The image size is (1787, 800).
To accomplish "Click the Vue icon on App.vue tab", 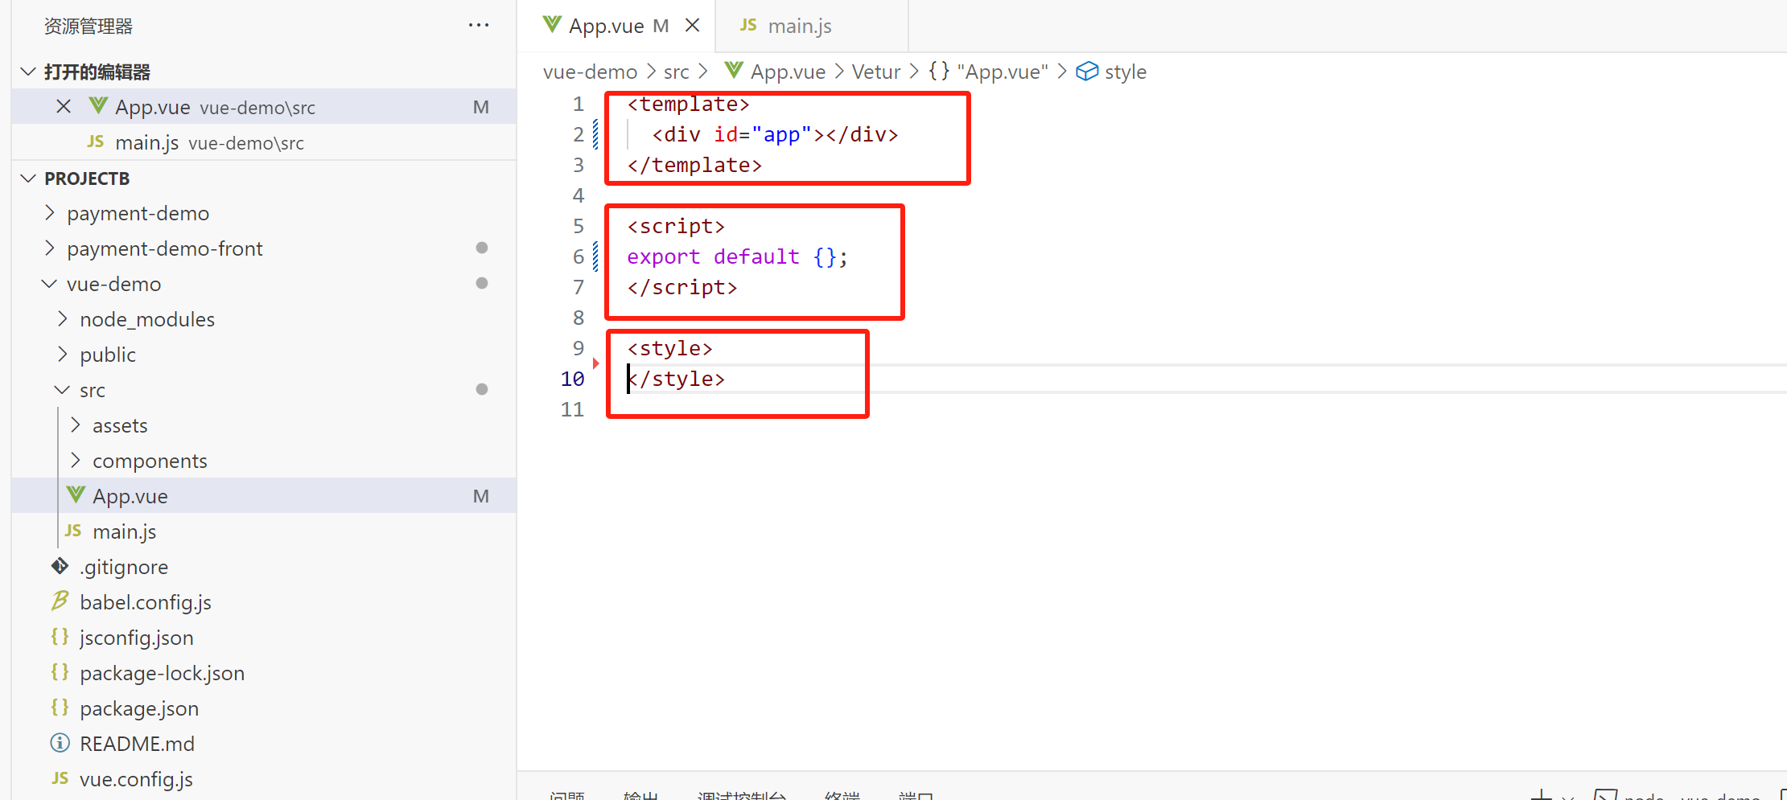I will pos(552,24).
